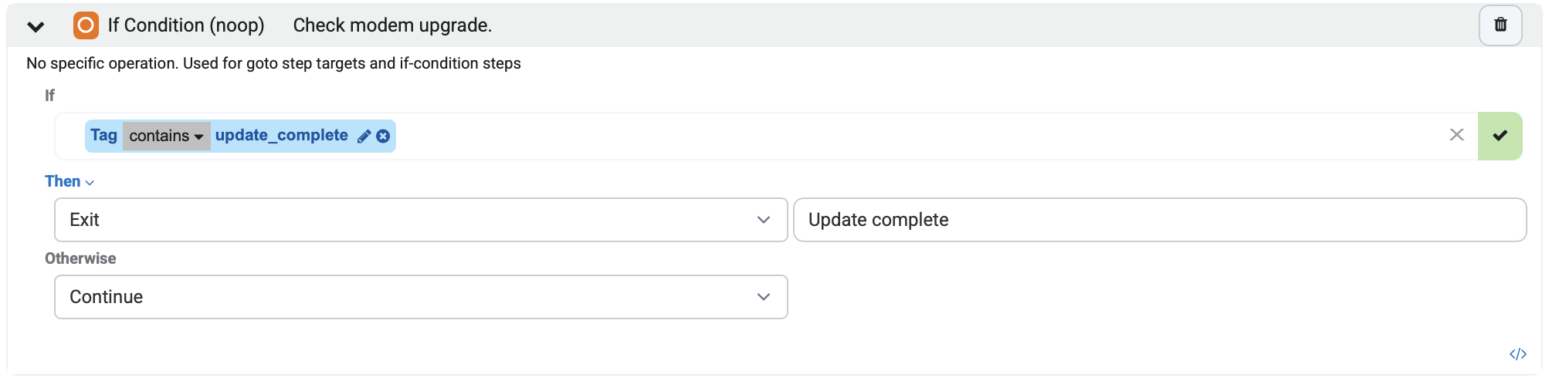
Task: Remove the Tag condition chip
Action: (383, 137)
